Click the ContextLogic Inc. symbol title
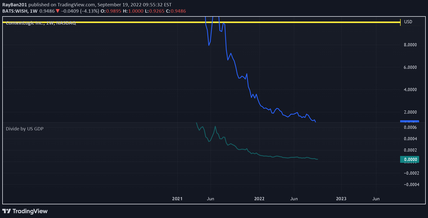The width and height of the screenshot is (428, 218). tap(41, 23)
